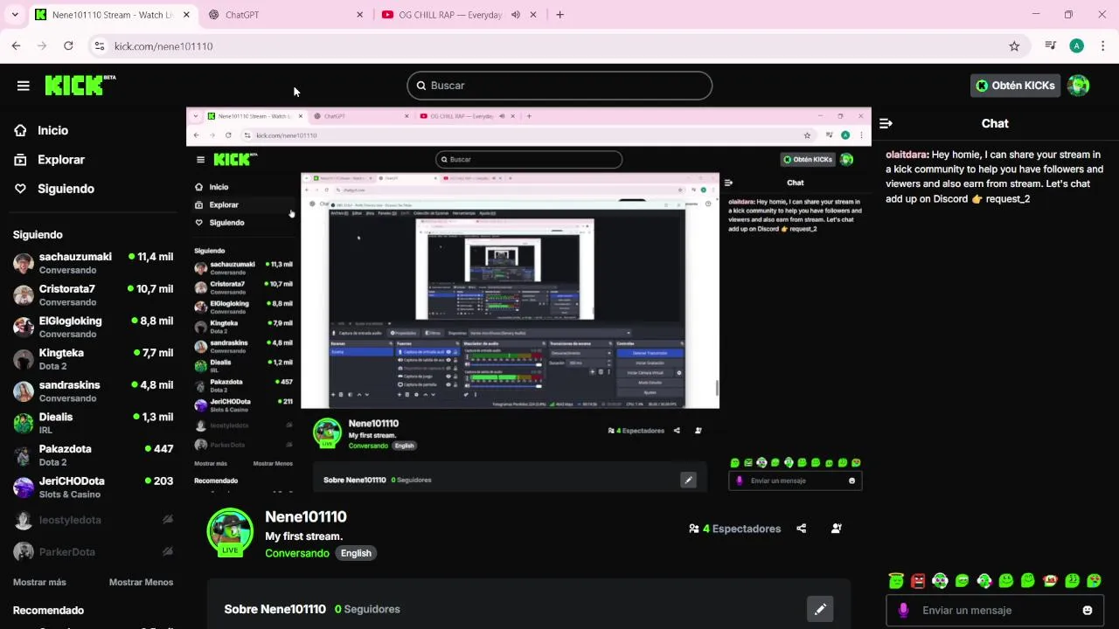Open sandraskins channel in sidebar
Image resolution: width=1119 pixels, height=629 pixels.
93,391
